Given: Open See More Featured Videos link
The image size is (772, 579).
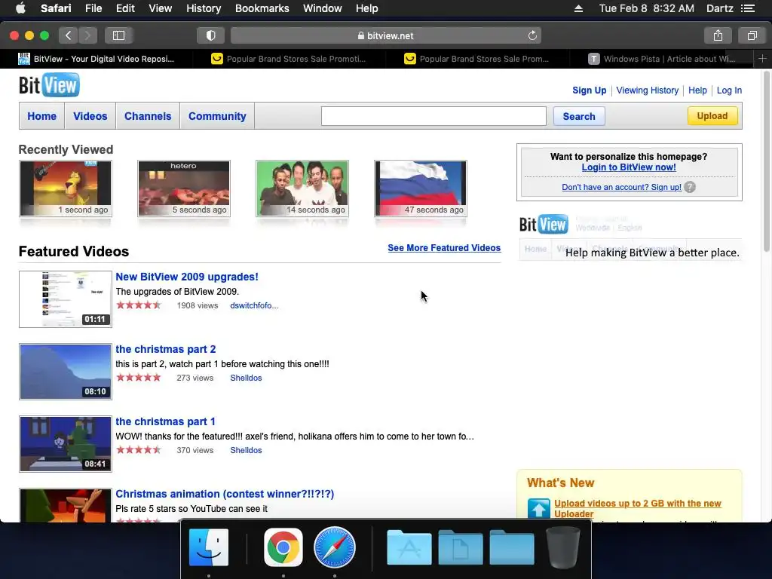Looking at the screenshot, I should click(x=444, y=247).
